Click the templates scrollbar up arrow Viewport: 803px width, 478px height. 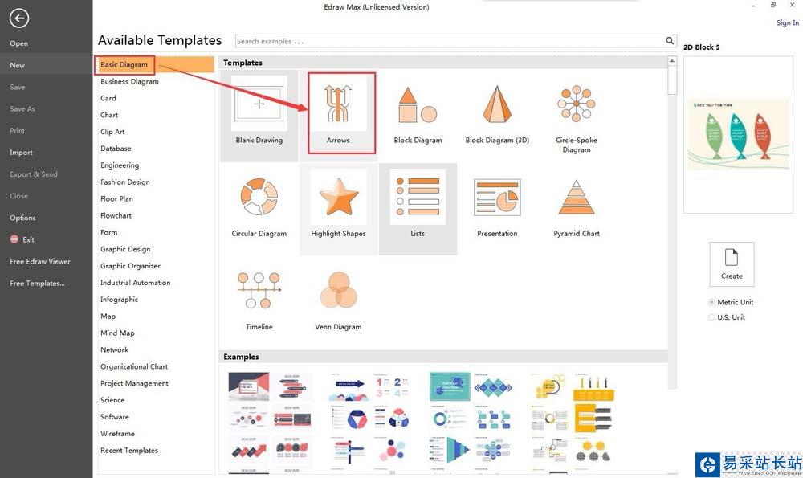[x=672, y=61]
